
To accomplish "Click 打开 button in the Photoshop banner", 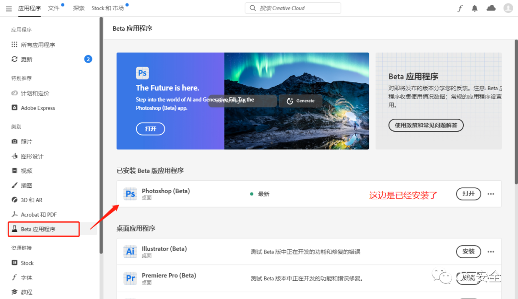I will [150, 129].
